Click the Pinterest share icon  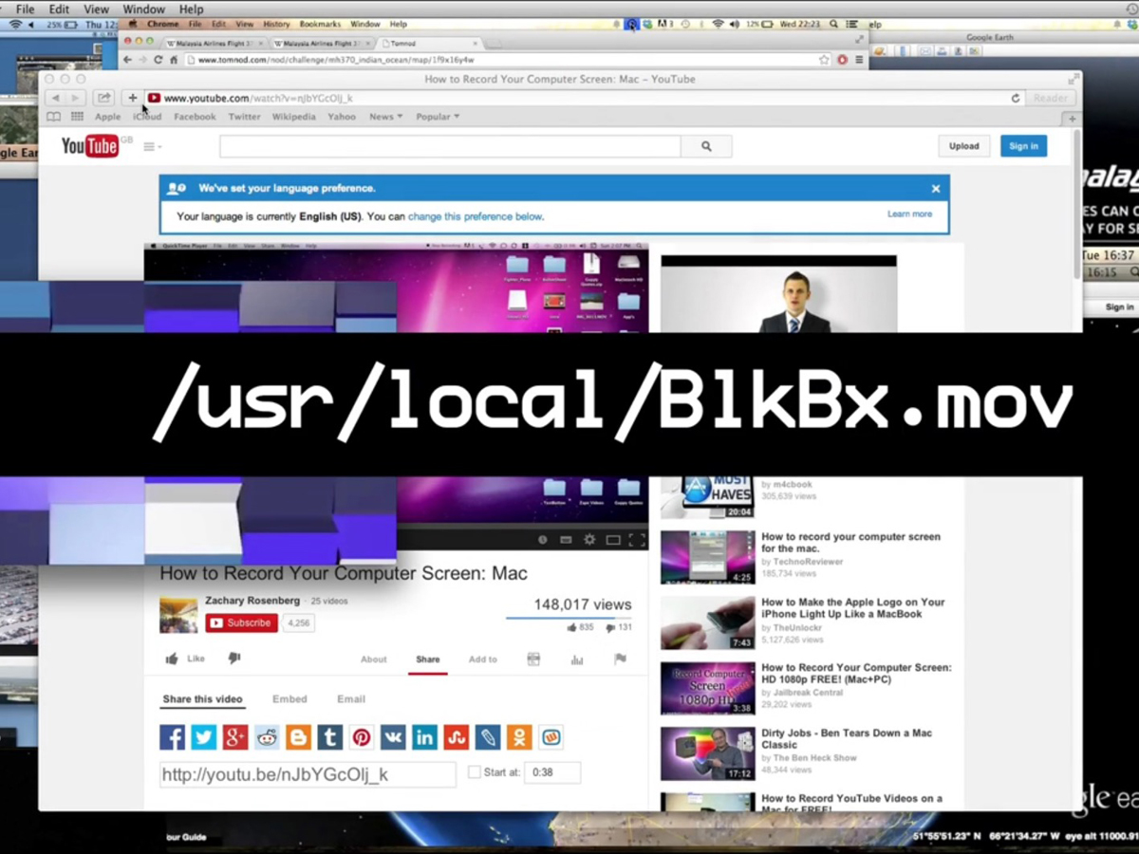pos(362,737)
